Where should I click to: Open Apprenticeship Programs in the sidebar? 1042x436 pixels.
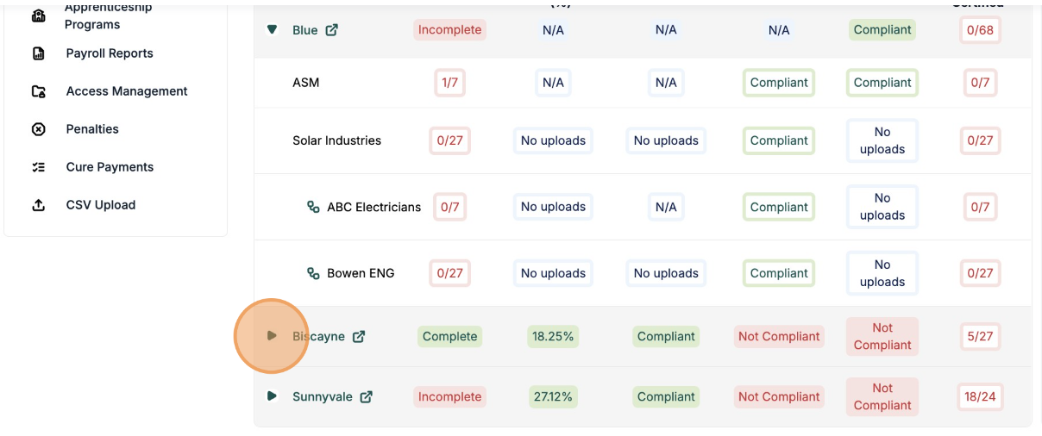tap(108, 16)
